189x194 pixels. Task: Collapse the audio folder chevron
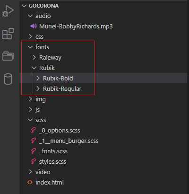(30, 16)
